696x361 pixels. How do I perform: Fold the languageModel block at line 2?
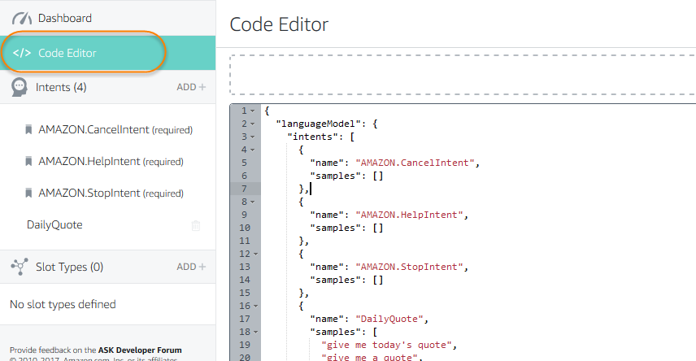(x=253, y=124)
